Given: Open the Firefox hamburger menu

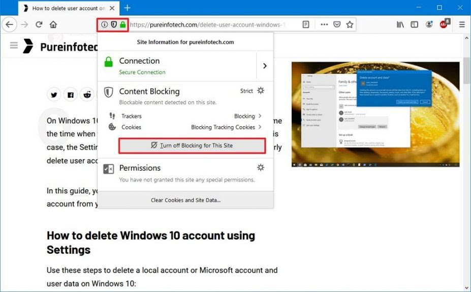Looking at the screenshot, I should [x=462, y=24].
